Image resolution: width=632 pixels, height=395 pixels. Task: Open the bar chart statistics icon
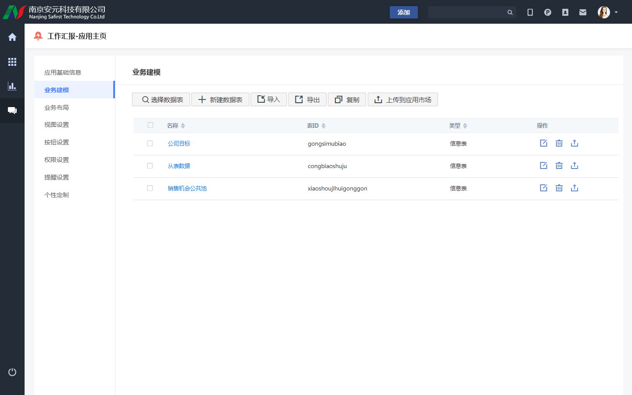coord(12,86)
